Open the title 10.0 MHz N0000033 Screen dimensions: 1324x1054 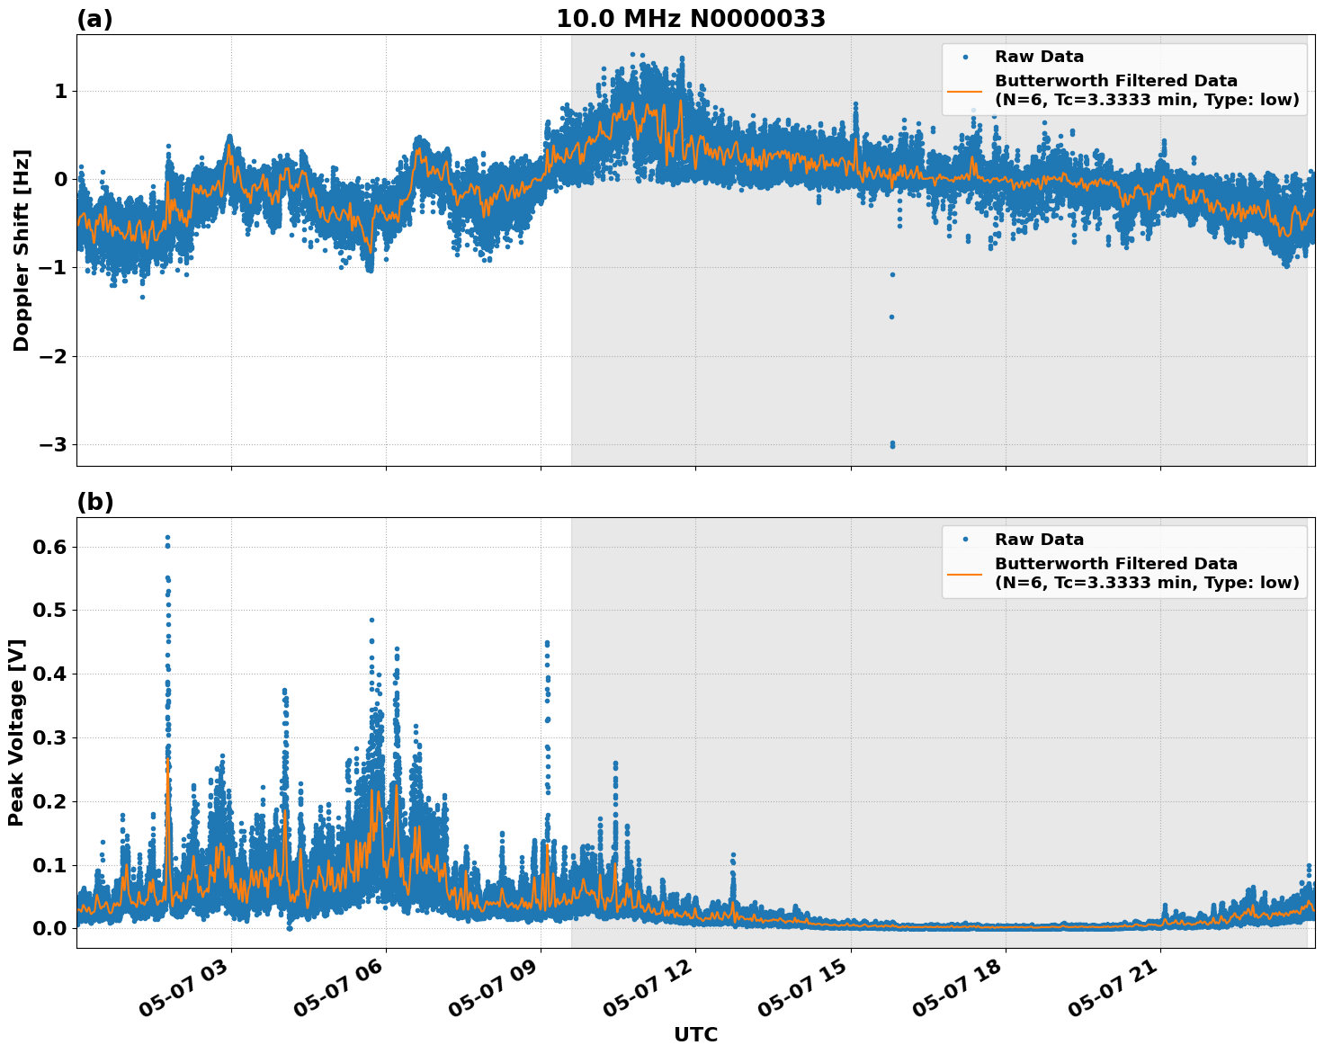point(690,18)
